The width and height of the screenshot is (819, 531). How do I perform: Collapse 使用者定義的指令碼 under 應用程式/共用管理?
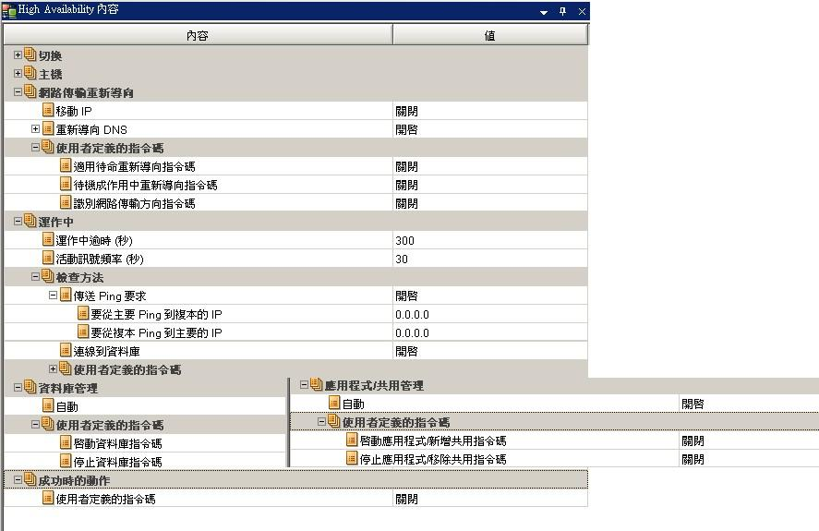click(x=321, y=421)
